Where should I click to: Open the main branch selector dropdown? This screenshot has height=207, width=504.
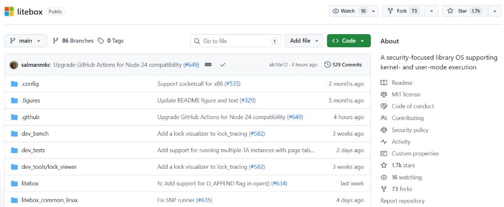(x=26, y=41)
